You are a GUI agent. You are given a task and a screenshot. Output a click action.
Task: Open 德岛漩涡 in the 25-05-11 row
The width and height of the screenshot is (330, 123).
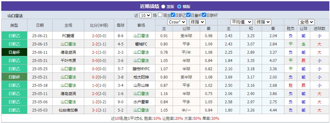pyautogui.click(x=68, y=93)
